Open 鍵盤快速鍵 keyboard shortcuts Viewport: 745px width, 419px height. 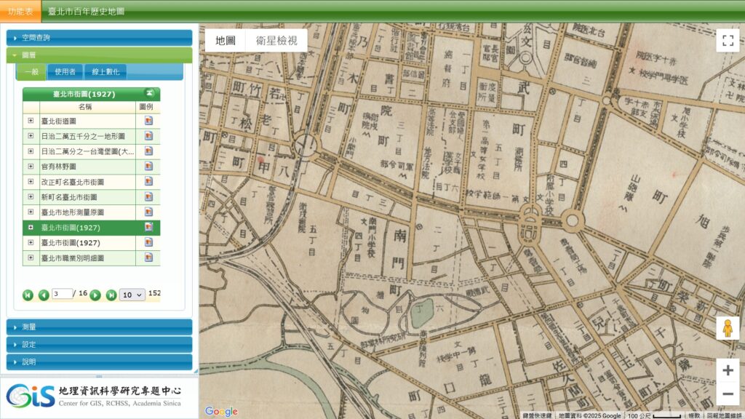point(537,415)
